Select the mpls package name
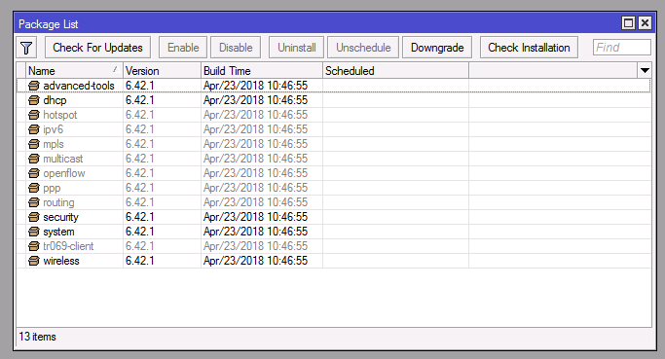The width and height of the screenshot is (665, 359). tap(54, 144)
